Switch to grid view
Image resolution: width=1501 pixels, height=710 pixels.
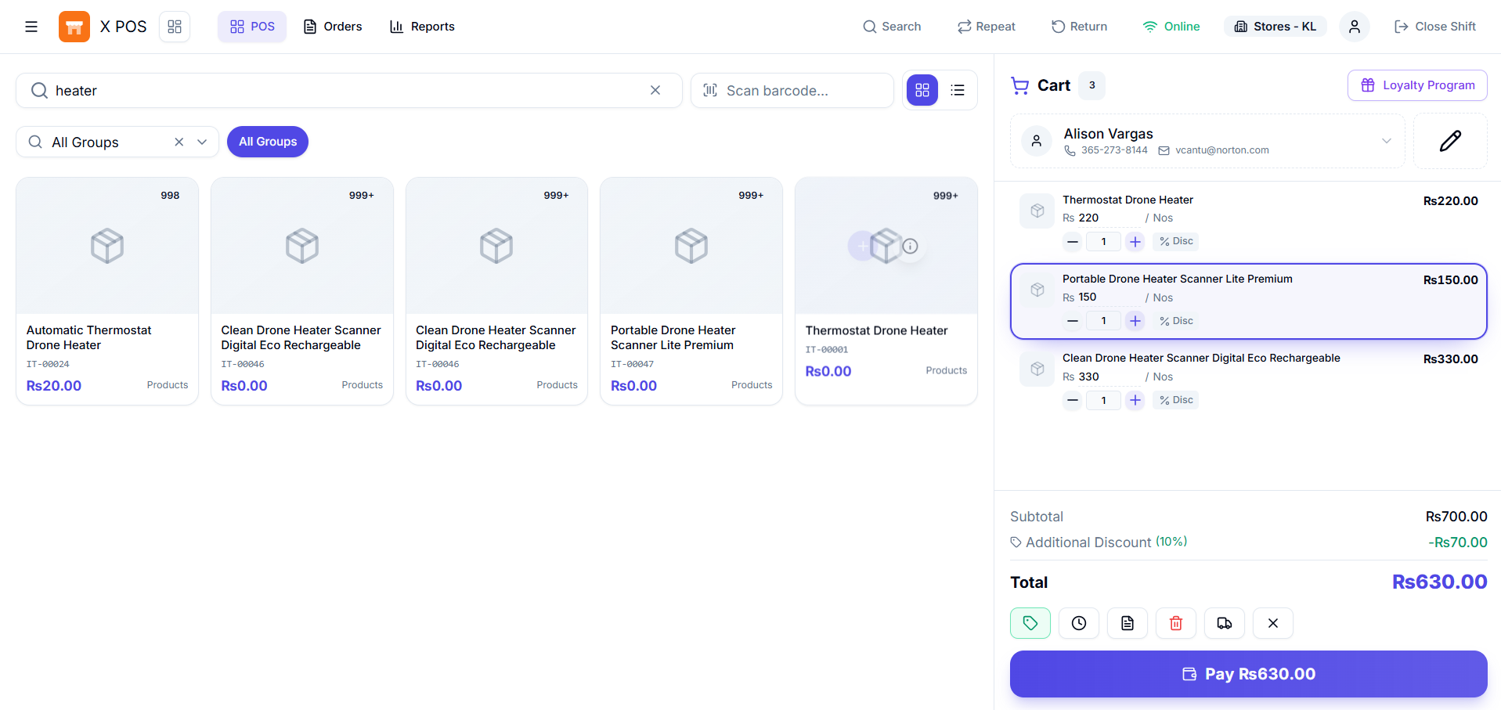922,91
